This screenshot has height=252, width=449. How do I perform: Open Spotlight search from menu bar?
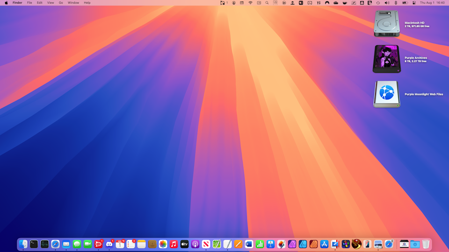coord(267,3)
